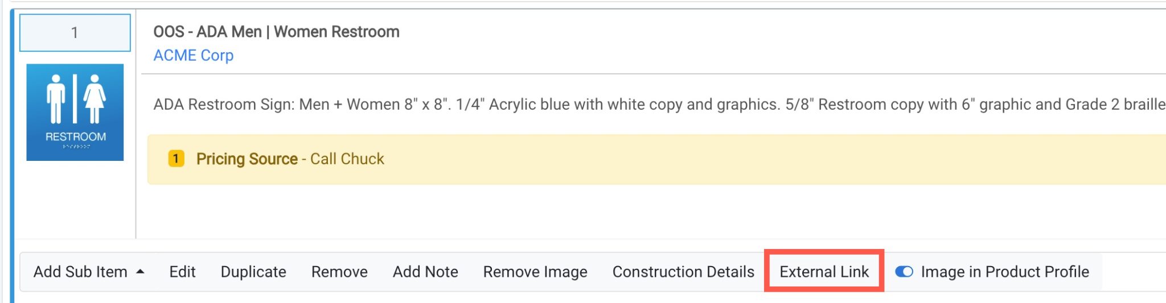
Task: Choose Add Note in the toolbar
Action: point(425,272)
